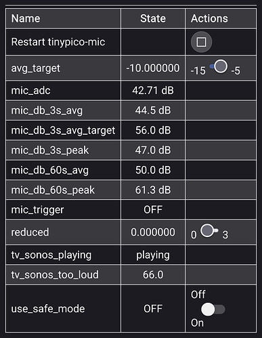Click the avg_target slider handle
The width and height of the screenshot is (262, 338).
[221, 66]
